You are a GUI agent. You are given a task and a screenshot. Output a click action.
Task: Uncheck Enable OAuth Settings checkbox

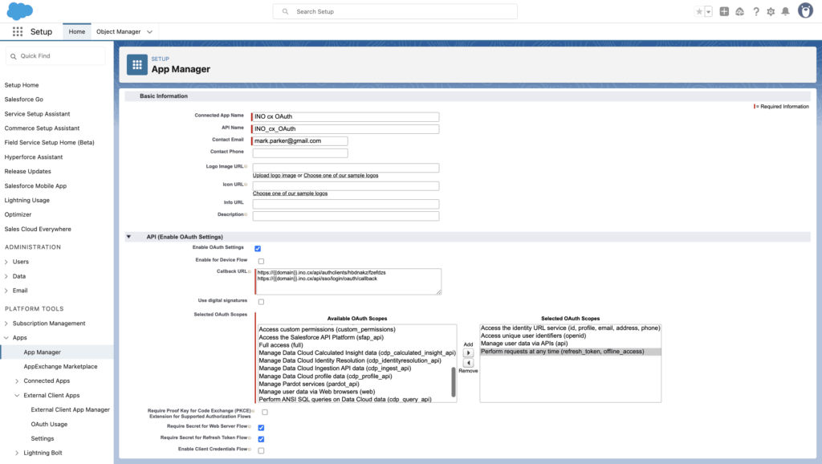[x=258, y=248]
